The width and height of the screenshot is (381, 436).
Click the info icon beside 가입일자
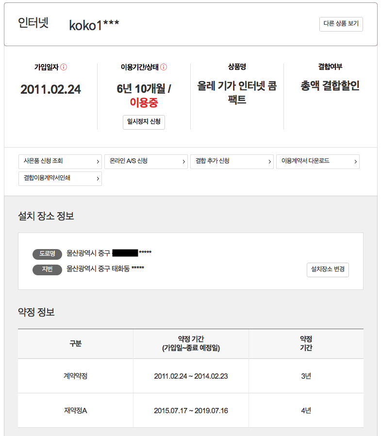(x=64, y=67)
